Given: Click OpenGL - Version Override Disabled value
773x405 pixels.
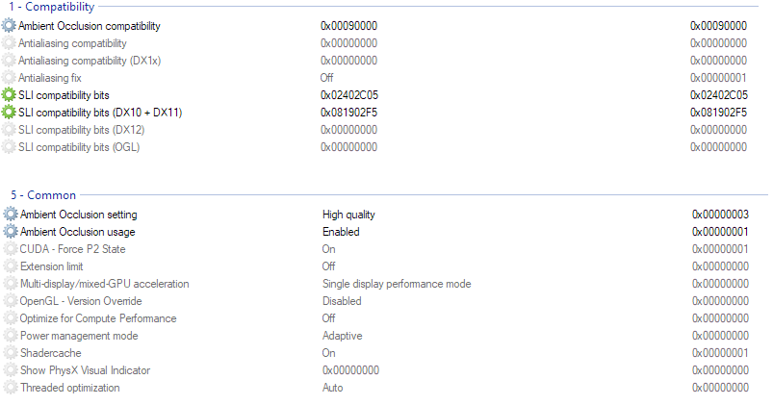Looking at the screenshot, I should click(x=342, y=301).
